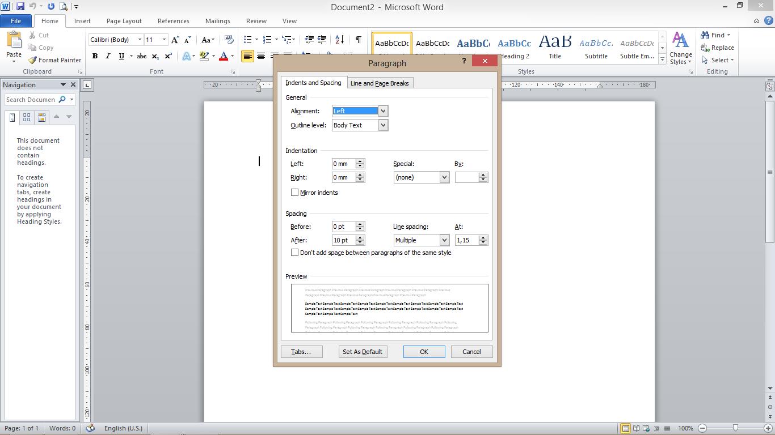Check Don't add space between same style paragraphs
The width and height of the screenshot is (775, 435).
click(295, 253)
